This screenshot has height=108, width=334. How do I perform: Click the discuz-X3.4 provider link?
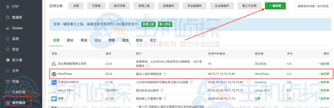[262, 90]
